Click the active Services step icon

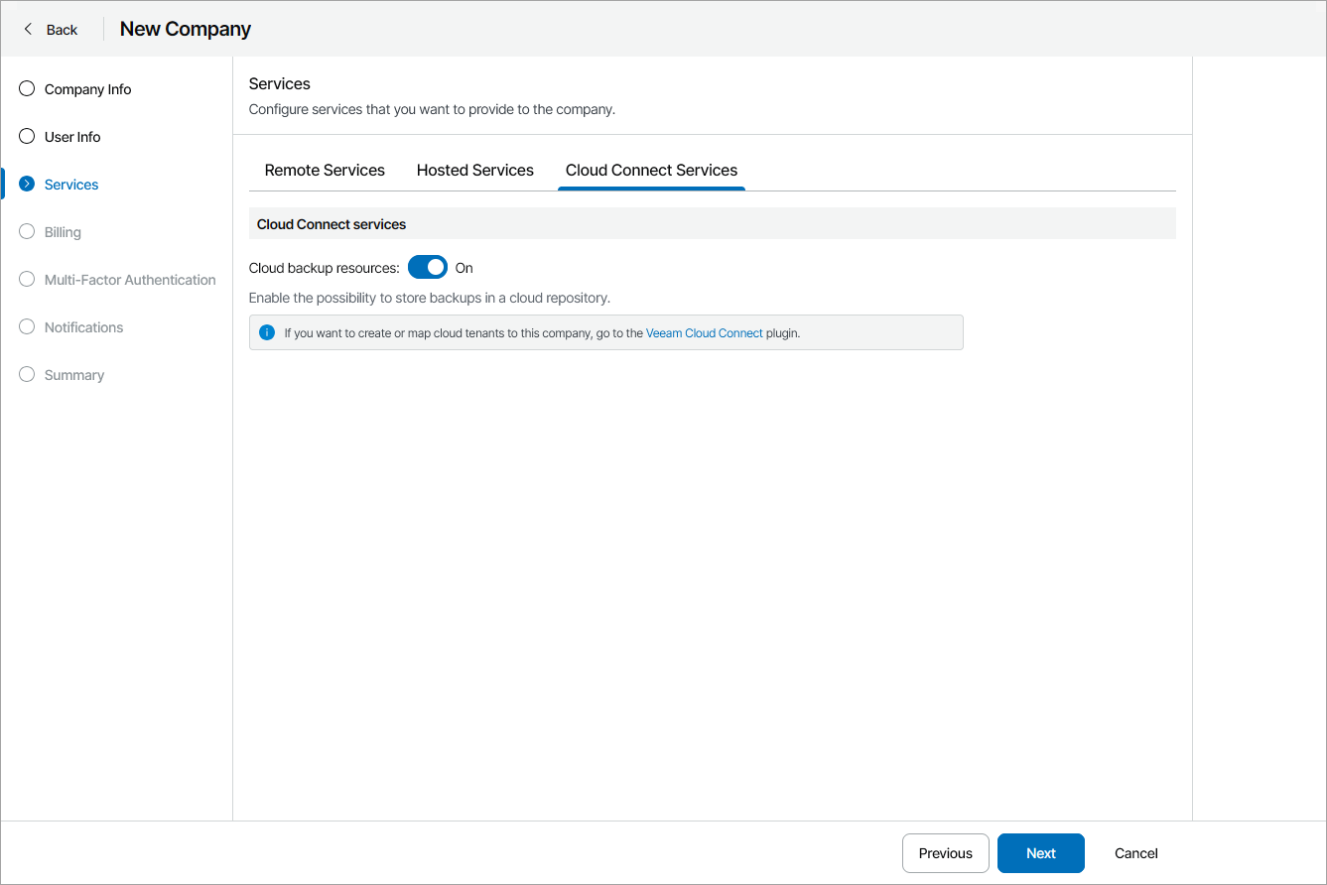(27, 185)
